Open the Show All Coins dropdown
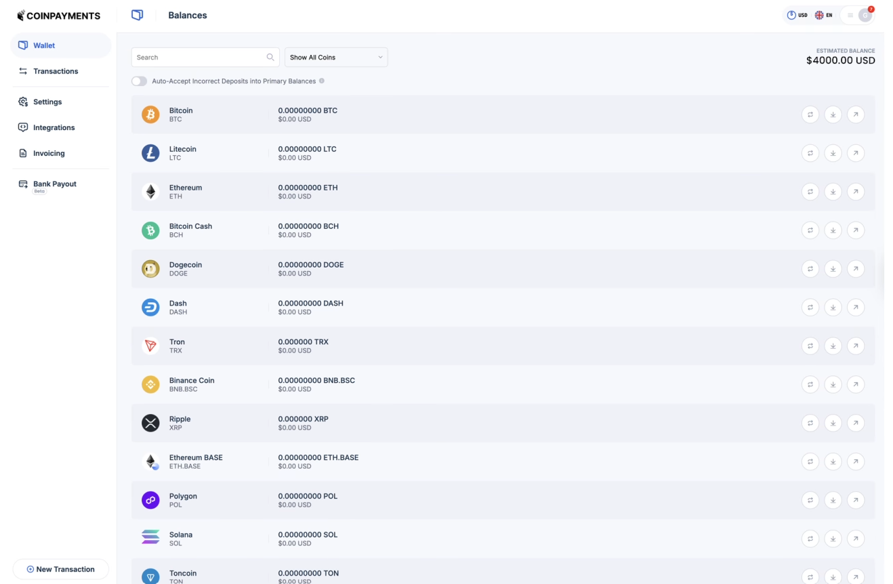Image resolution: width=893 pixels, height=584 pixels. pyautogui.click(x=336, y=58)
